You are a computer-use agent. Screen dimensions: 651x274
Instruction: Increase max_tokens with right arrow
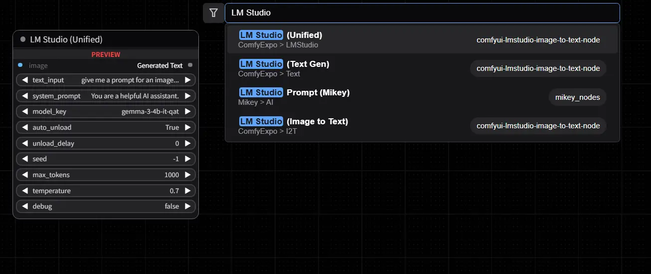[187, 175]
